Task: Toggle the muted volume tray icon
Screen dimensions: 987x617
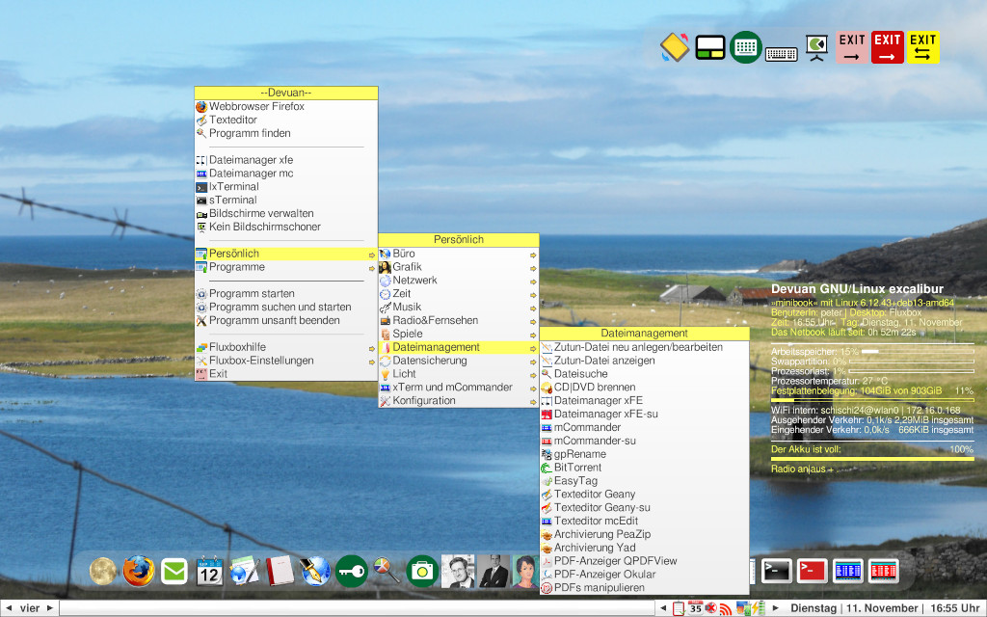Action: click(x=710, y=608)
